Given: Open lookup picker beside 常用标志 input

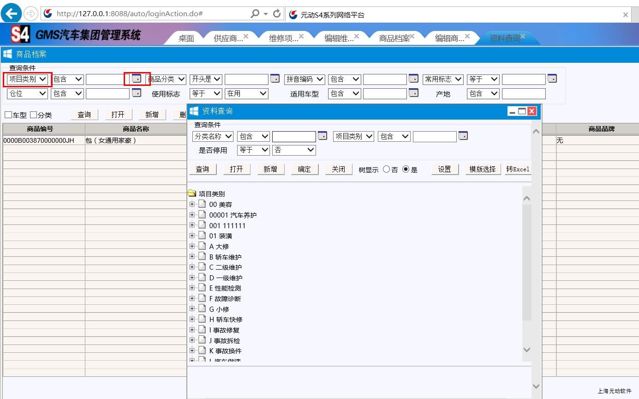Looking at the screenshot, I should tap(552, 79).
